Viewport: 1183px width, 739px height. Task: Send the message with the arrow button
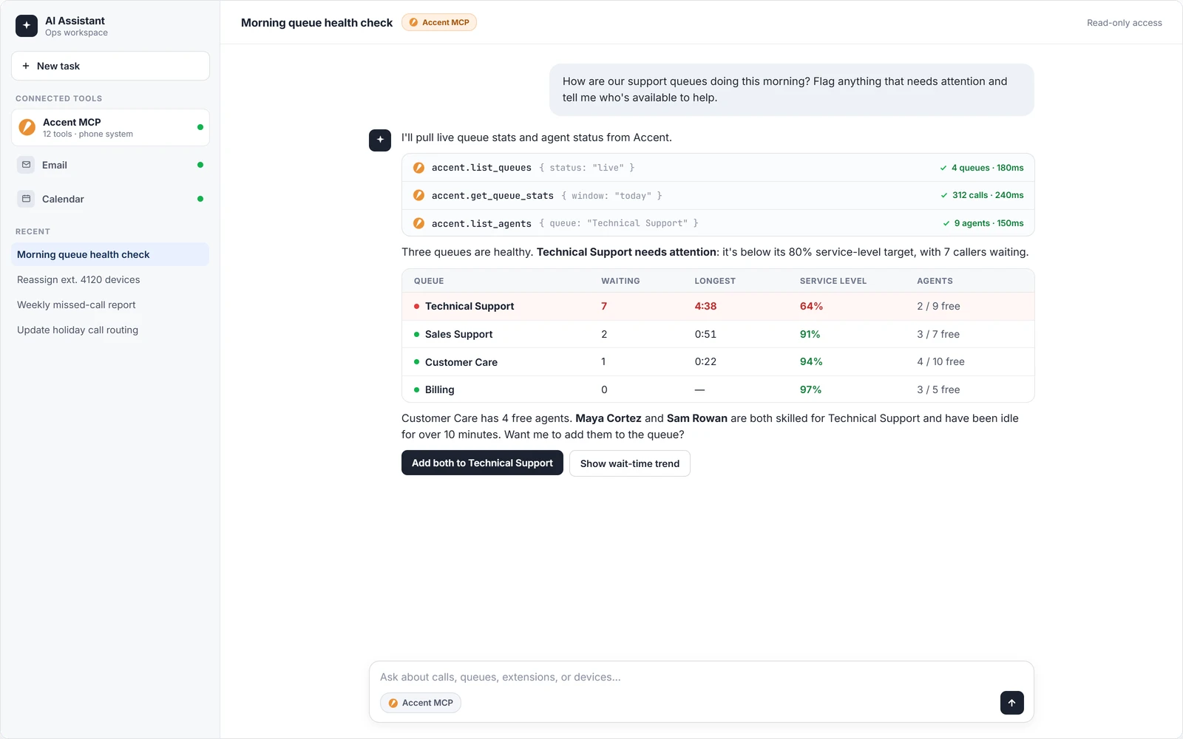pos(1012,703)
